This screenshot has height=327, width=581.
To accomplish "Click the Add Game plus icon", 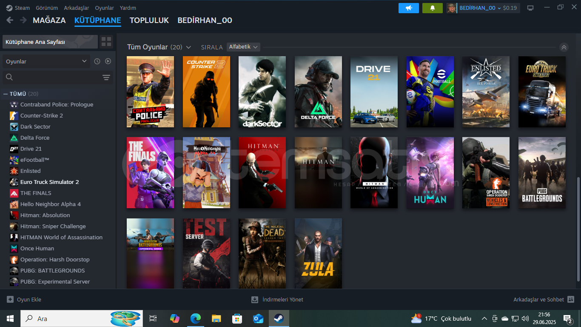I will click(x=10, y=299).
